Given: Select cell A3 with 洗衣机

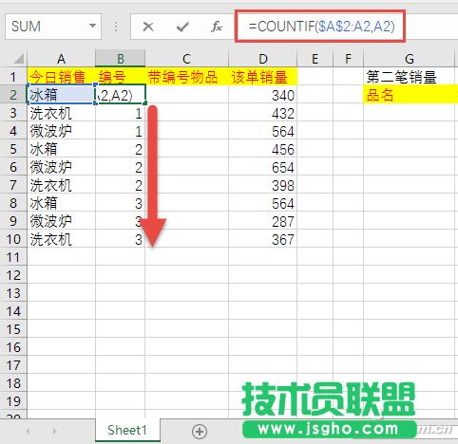Looking at the screenshot, I should 62,113.
